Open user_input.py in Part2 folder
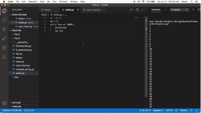201x113 pixels. click(x=23, y=66)
